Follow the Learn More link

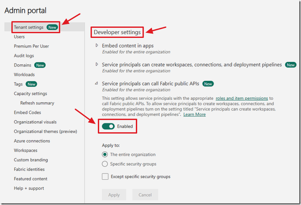195,114
